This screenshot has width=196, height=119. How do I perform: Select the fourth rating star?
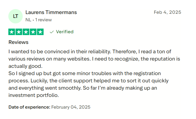tap(33, 32)
